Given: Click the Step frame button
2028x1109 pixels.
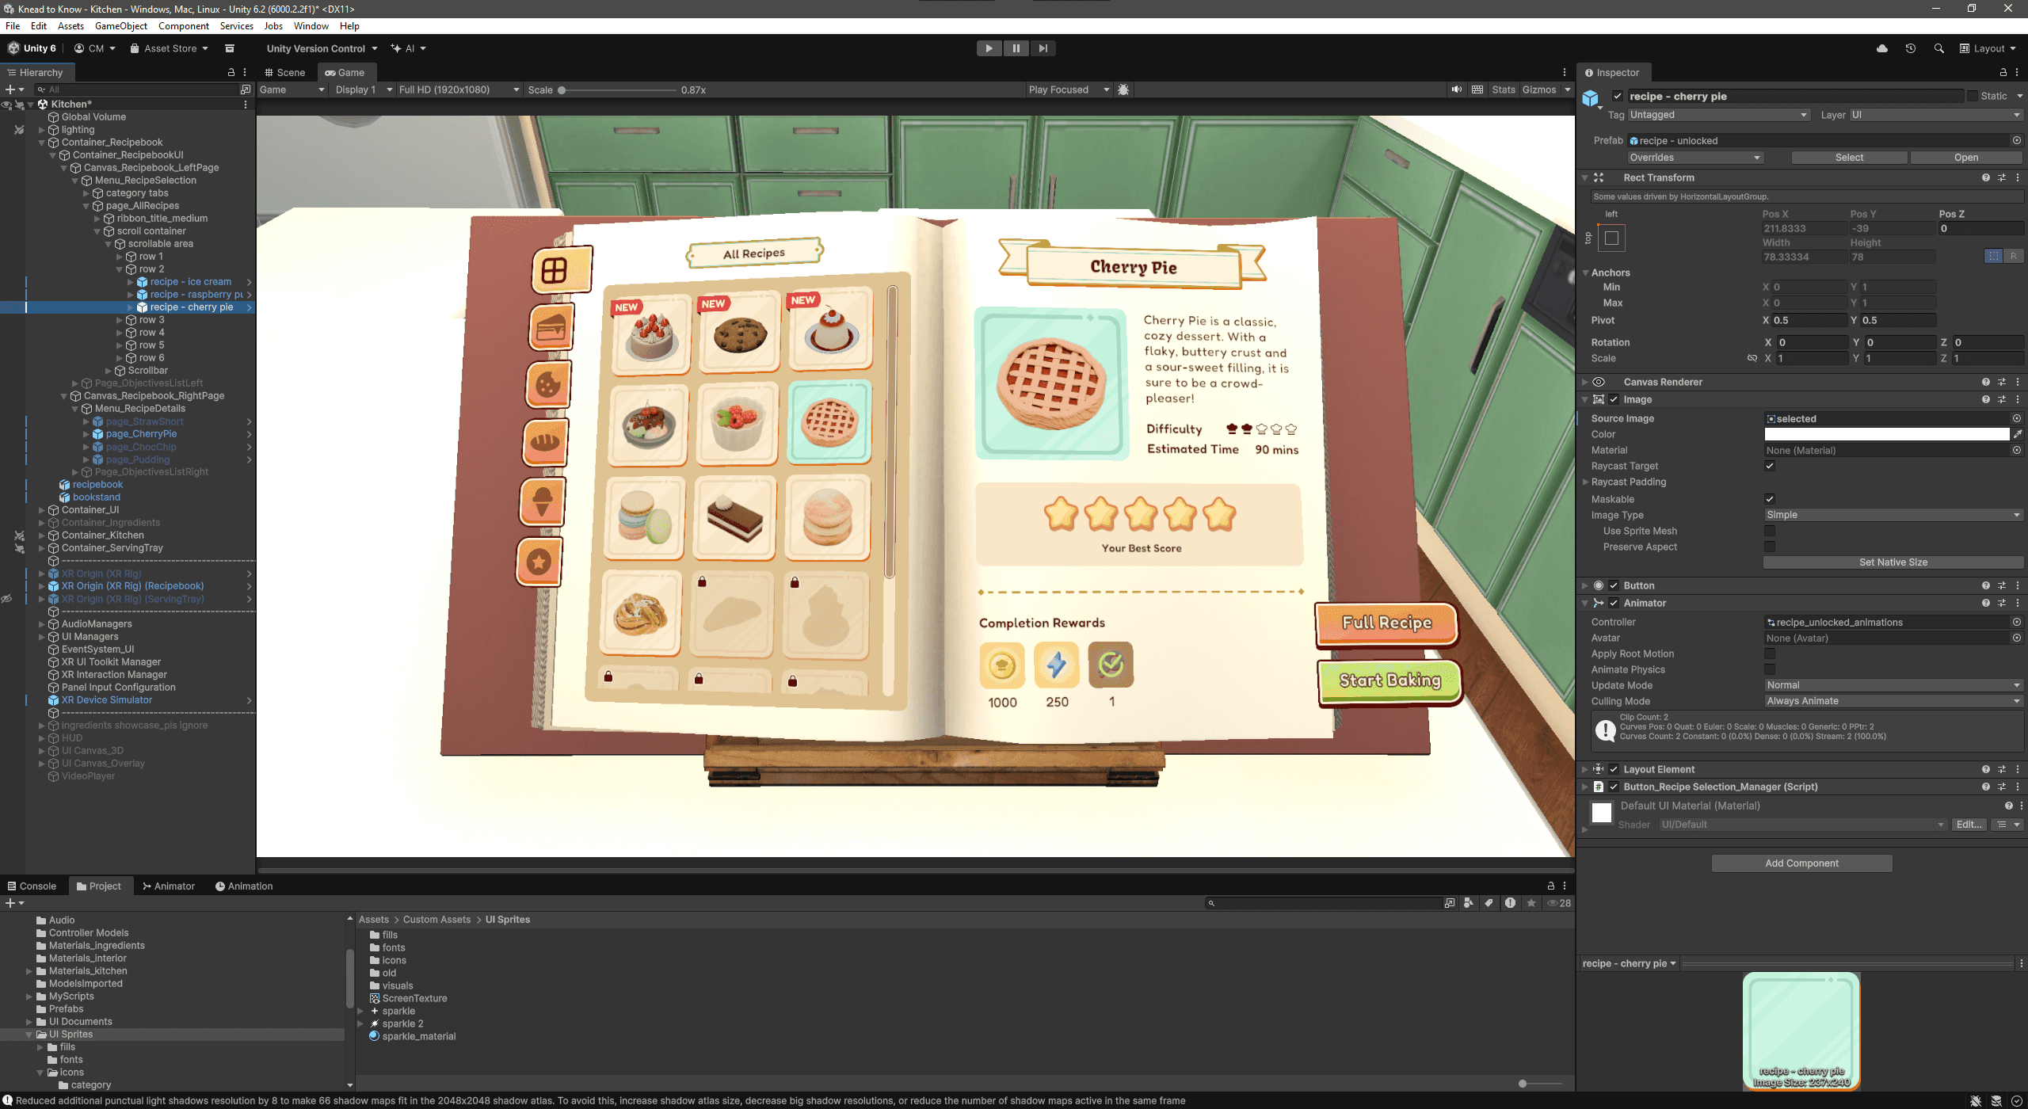Looking at the screenshot, I should [1043, 48].
